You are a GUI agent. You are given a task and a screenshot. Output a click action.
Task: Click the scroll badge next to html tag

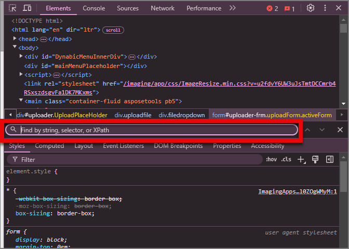[113, 30]
